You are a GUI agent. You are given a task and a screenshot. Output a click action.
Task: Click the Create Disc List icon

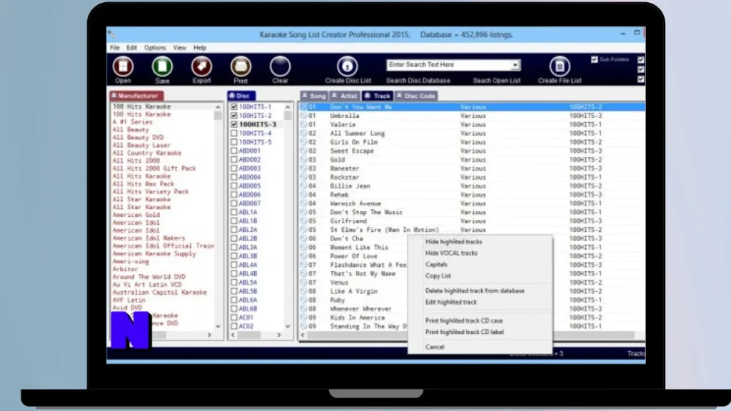[x=348, y=66]
